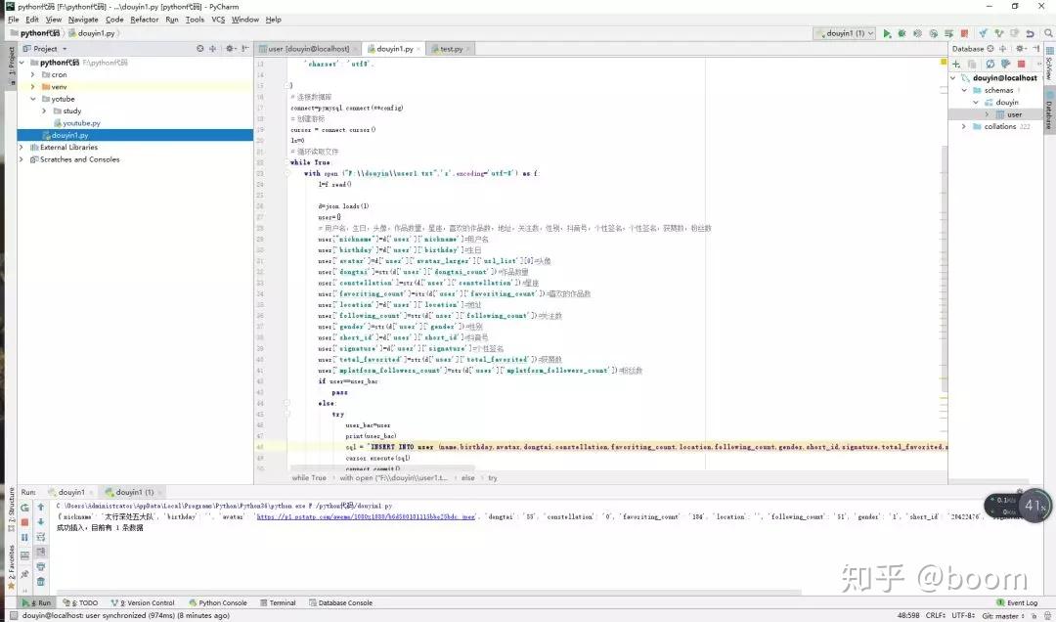Expand Scratches and Consoles
The image size is (1056, 622).
pos(22,159)
